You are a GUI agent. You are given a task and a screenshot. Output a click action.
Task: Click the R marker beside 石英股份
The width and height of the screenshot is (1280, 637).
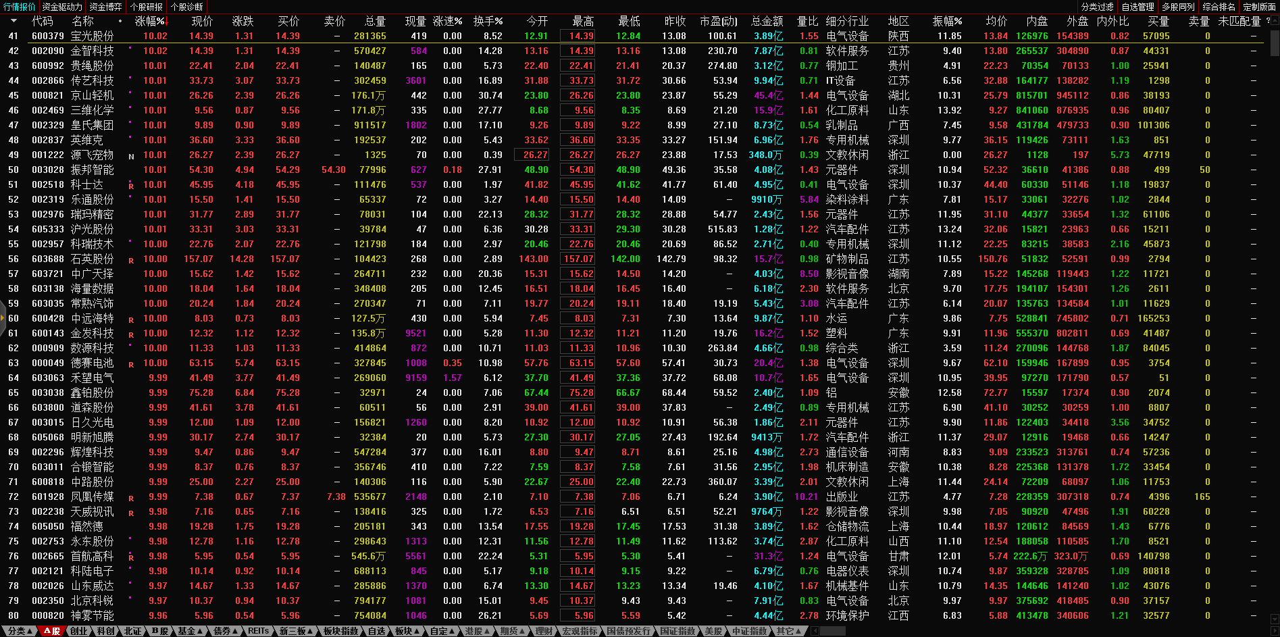tap(131, 260)
